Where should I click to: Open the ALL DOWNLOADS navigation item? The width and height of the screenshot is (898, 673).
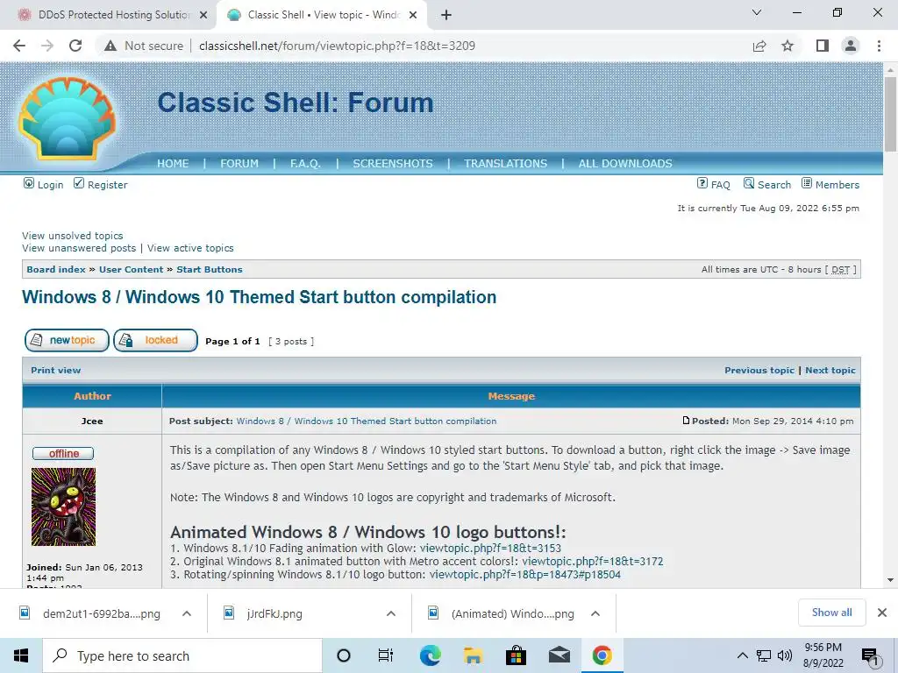pos(625,164)
